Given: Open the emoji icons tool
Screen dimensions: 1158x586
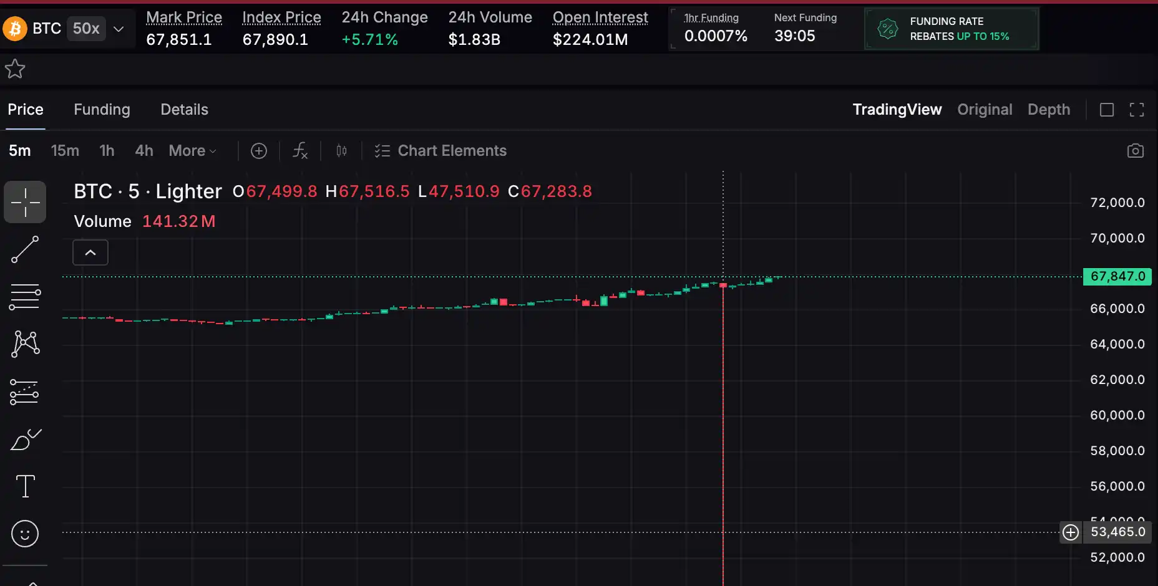Looking at the screenshot, I should pyautogui.click(x=25, y=534).
